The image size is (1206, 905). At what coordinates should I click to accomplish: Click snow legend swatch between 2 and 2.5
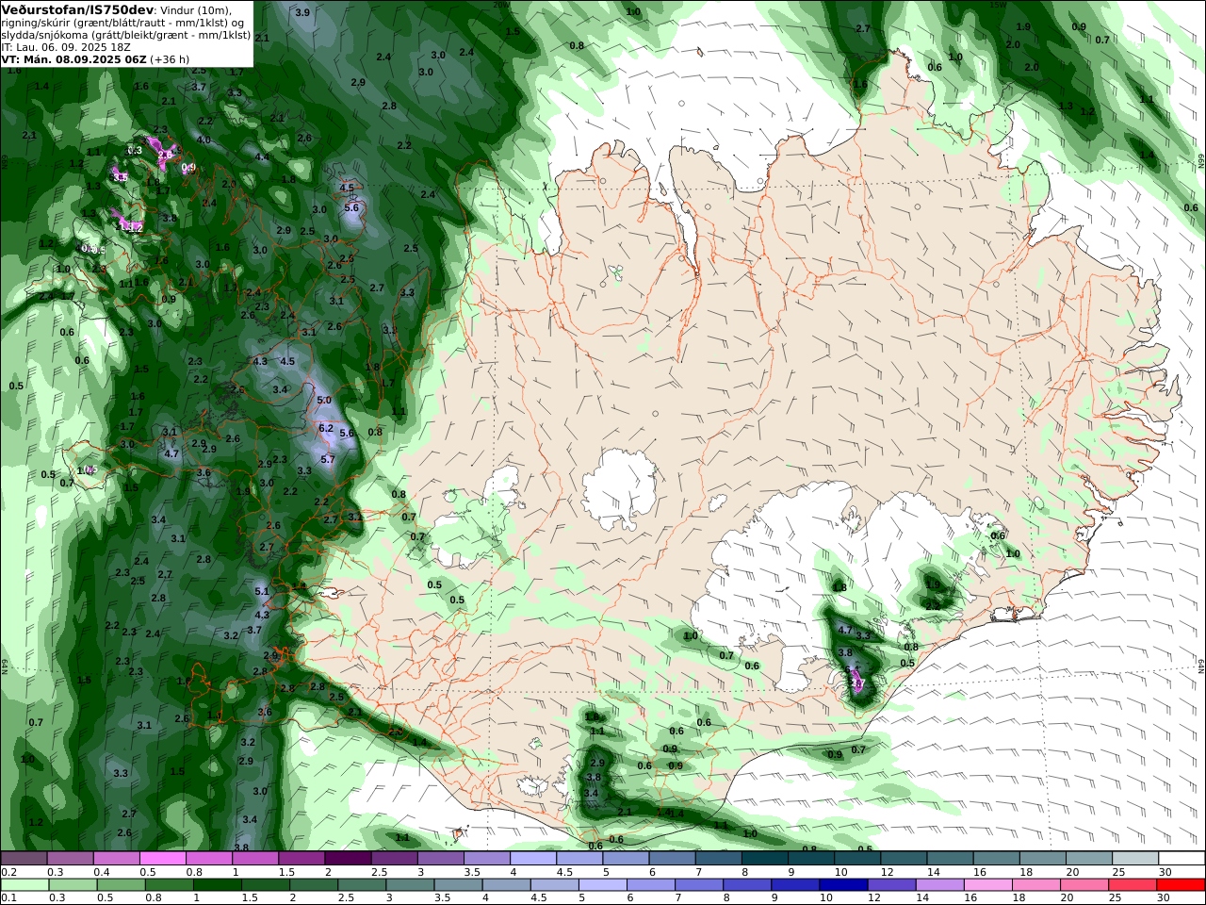[349, 858]
